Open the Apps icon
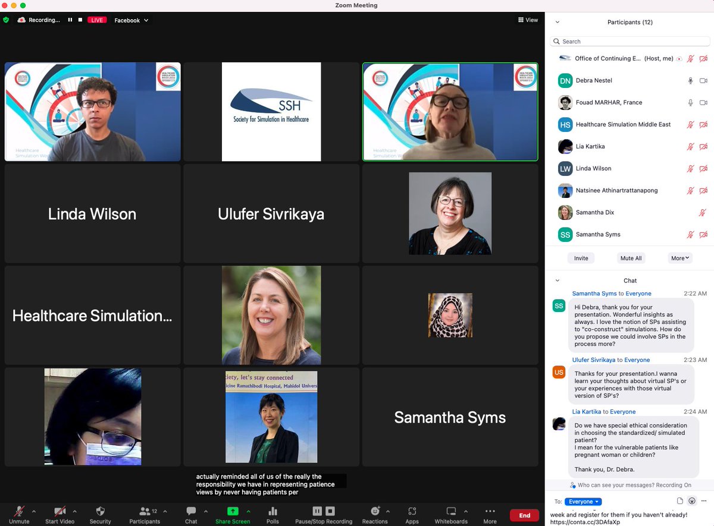The image size is (714, 526). (412, 511)
